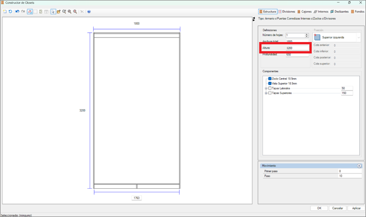Click the Paso value field showing 10

(x=350, y=176)
